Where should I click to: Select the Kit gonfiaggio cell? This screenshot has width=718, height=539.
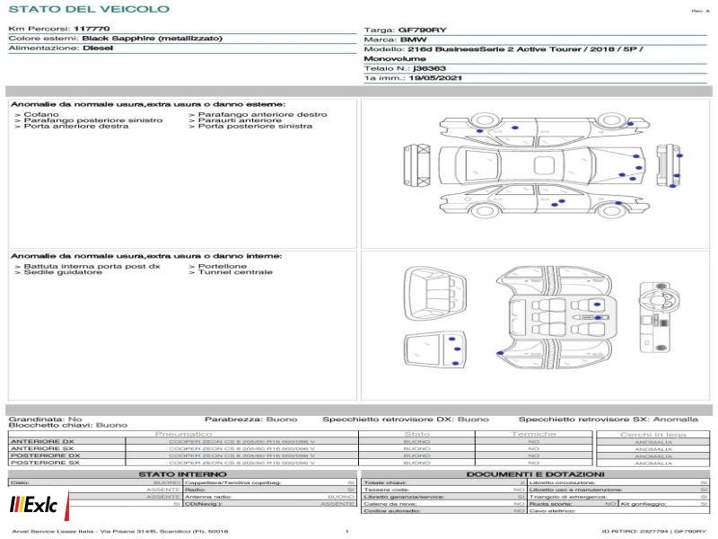664,504
